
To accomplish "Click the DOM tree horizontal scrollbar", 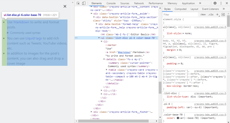I will (x=113, y=121).
